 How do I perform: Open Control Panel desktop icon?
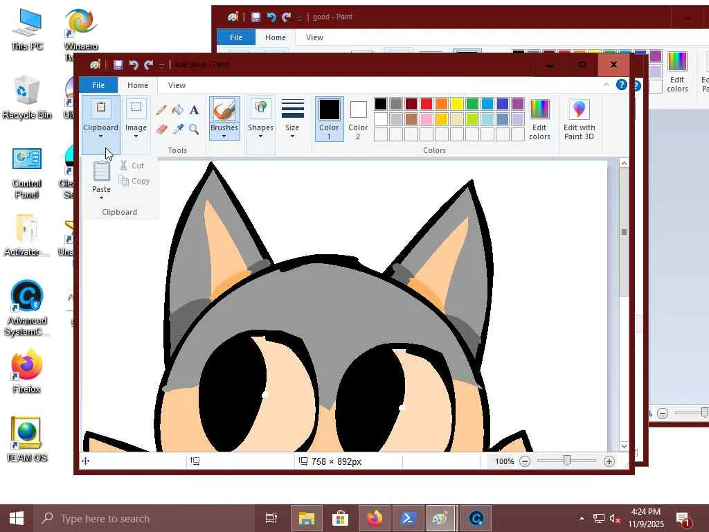27,173
